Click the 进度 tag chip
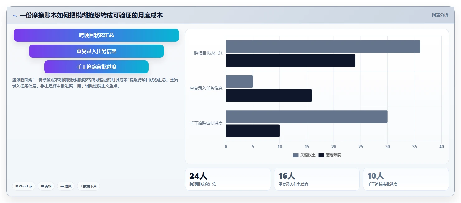Screen dimensions: 461x203 pyautogui.click(x=66, y=186)
